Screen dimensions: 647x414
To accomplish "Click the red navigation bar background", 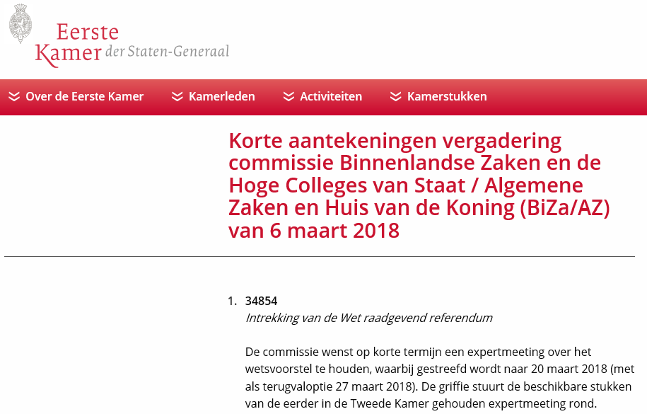I will point(566,96).
